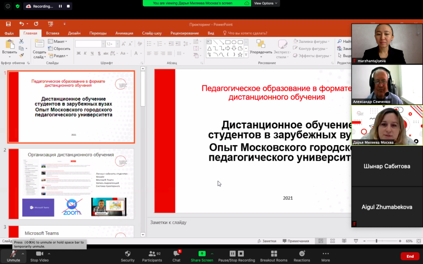This screenshot has height=264, width=423.
Task: Click the green Share Screen icon
Action: coord(202,254)
